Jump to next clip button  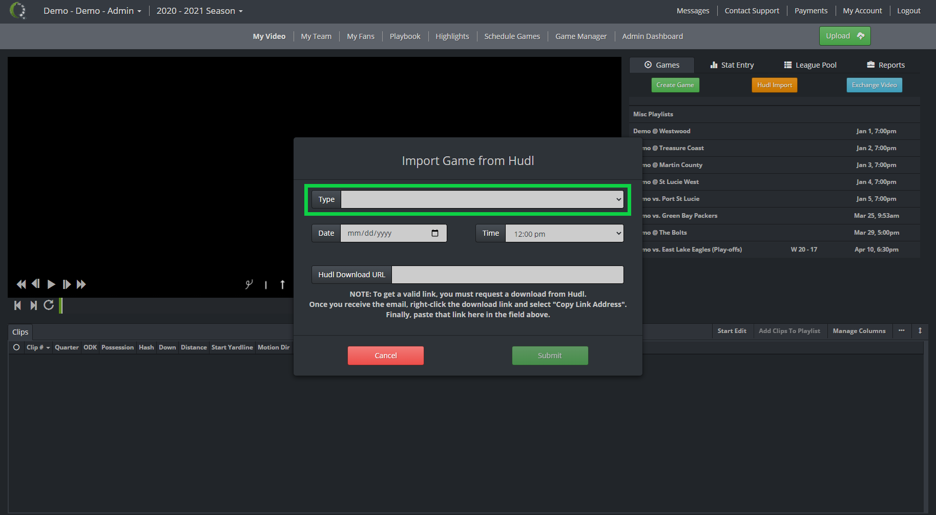pyautogui.click(x=33, y=305)
